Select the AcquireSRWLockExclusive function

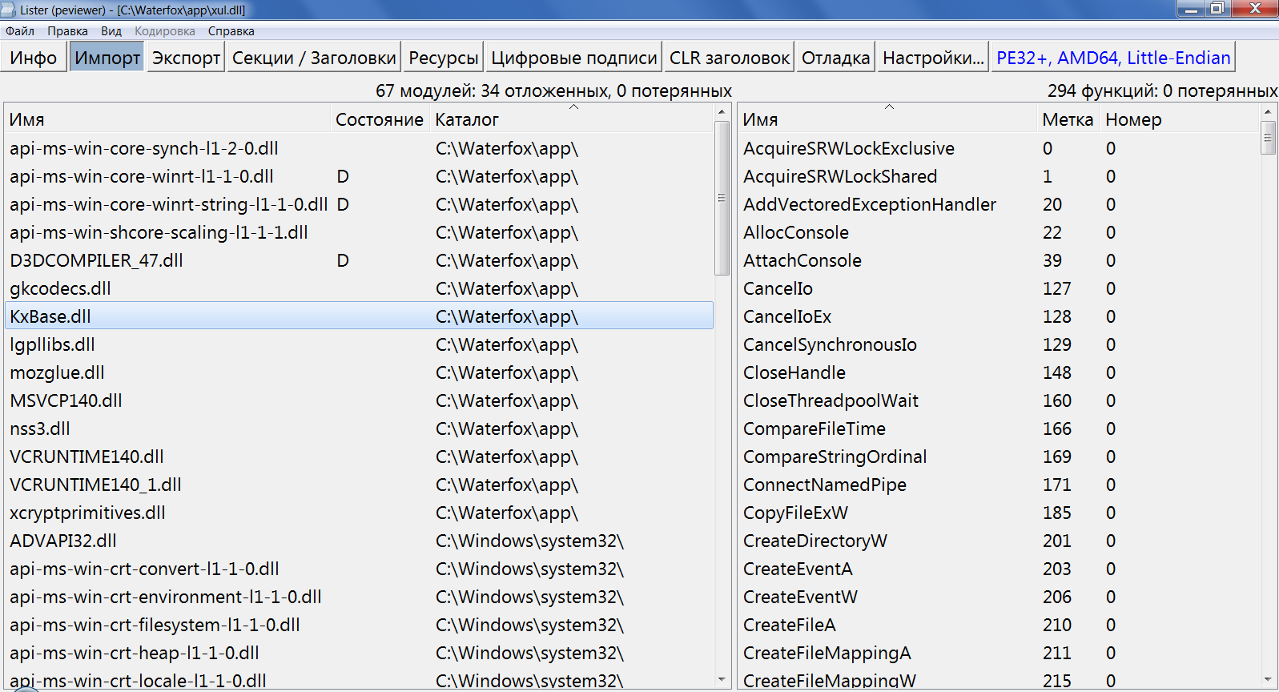[x=999, y=148]
